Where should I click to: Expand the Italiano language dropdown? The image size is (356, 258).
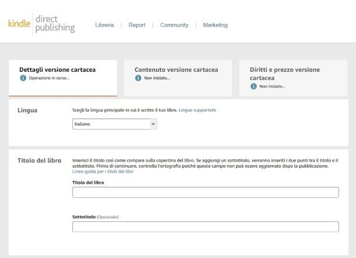[x=114, y=124]
